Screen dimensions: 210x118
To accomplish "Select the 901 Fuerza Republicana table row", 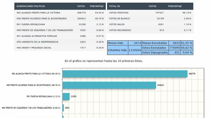I will pyautogui.click(x=60, y=24).
